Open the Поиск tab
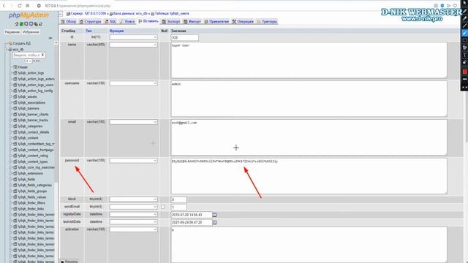This screenshot has width=468, height=263. click(127, 21)
